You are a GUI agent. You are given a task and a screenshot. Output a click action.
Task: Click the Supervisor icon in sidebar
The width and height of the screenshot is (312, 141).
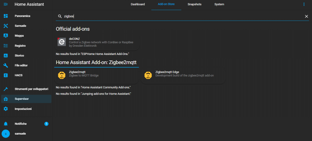(5, 99)
